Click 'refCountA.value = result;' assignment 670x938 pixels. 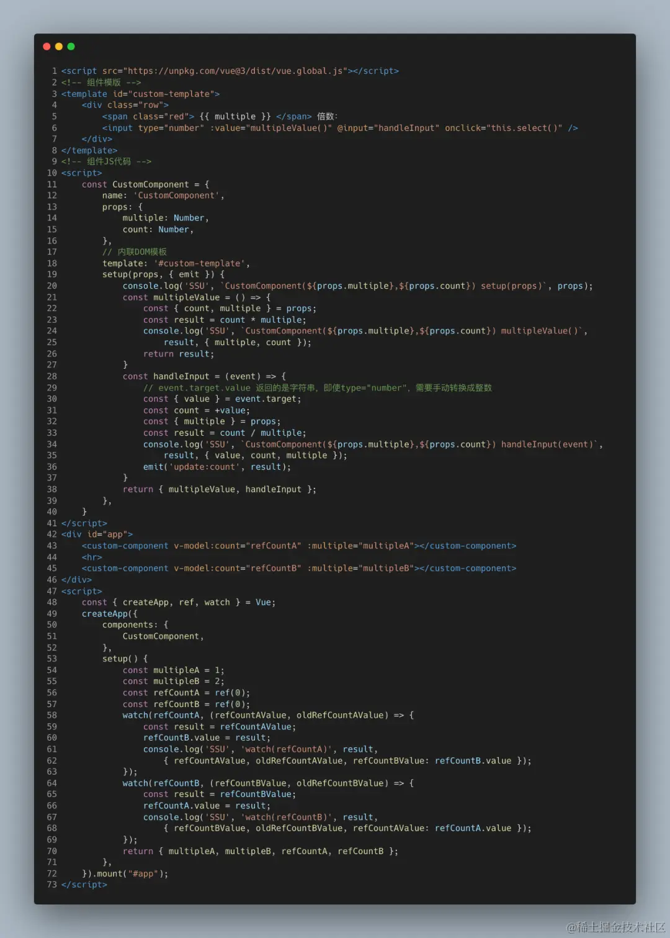point(207,806)
